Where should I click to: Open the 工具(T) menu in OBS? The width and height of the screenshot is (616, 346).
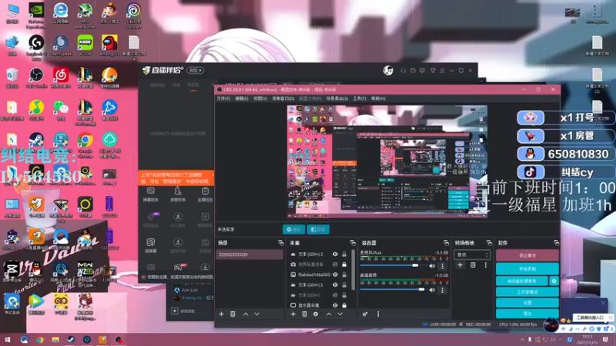pos(359,98)
